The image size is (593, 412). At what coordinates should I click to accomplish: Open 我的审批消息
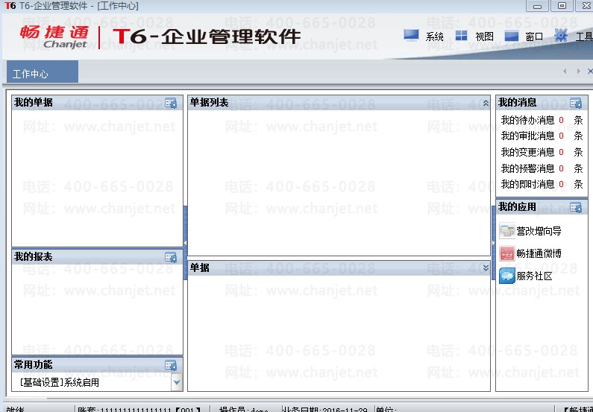527,136
